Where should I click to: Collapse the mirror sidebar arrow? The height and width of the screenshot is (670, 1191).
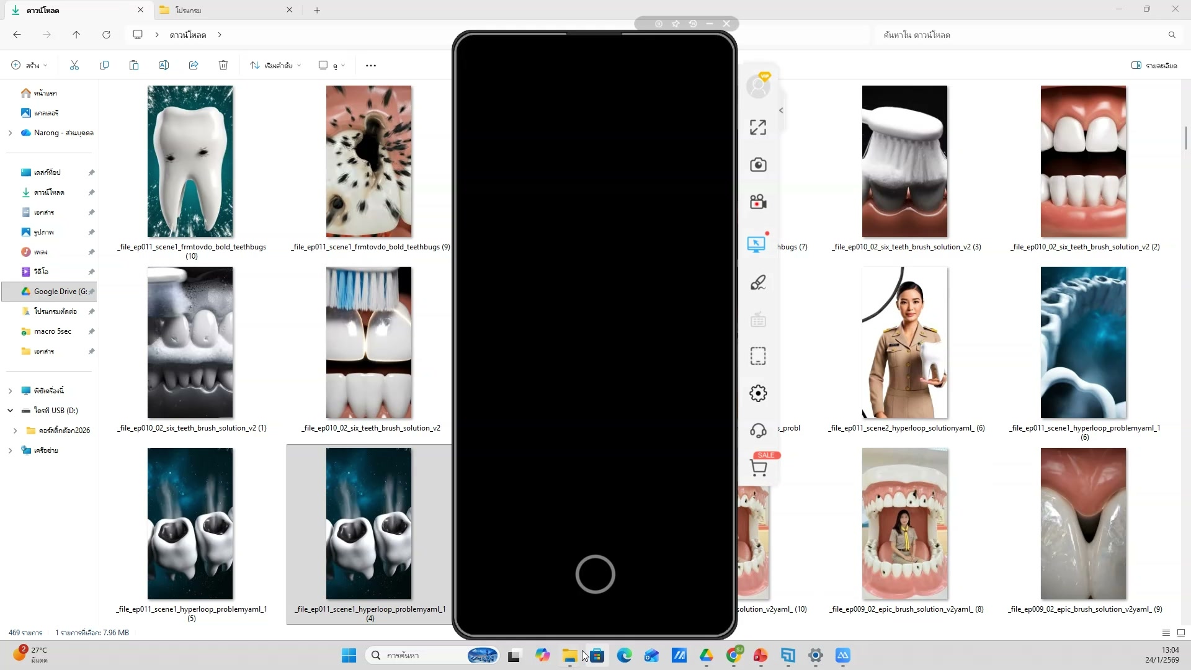point(781,110)
